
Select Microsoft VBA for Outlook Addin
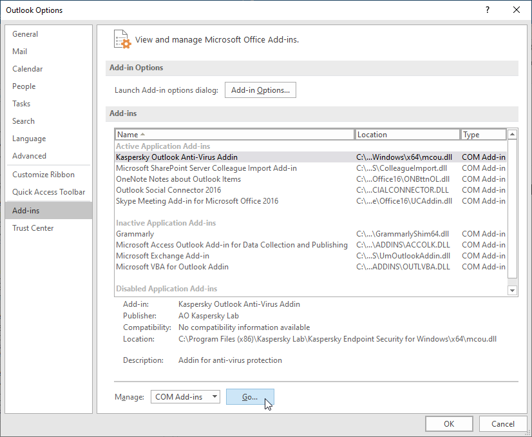pyautogui.click(x=310, y=267)
